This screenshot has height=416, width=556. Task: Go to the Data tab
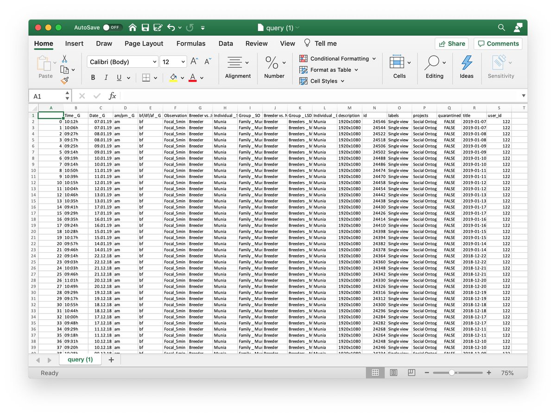(x=226, y=43)
